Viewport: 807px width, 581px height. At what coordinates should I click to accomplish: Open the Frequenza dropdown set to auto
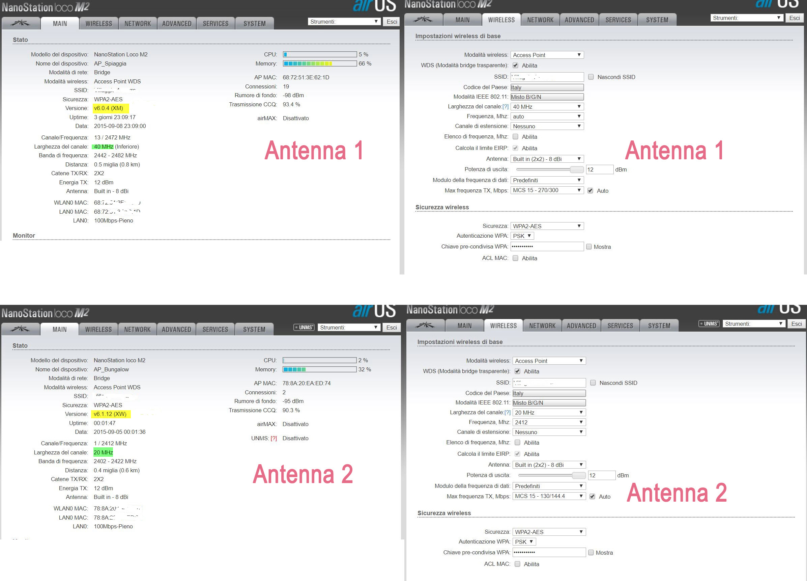coord(547,116)
